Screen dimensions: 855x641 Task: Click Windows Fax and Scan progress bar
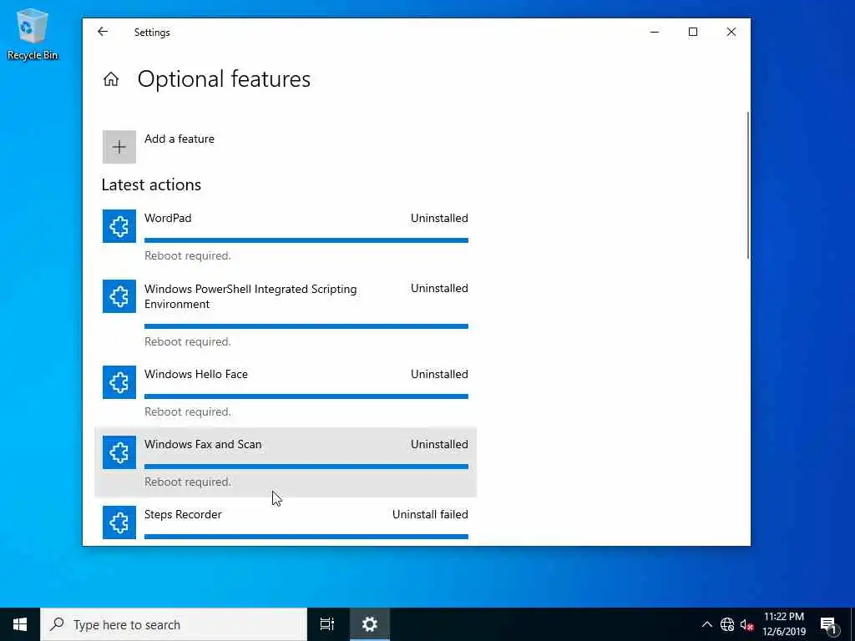(306, 467)
